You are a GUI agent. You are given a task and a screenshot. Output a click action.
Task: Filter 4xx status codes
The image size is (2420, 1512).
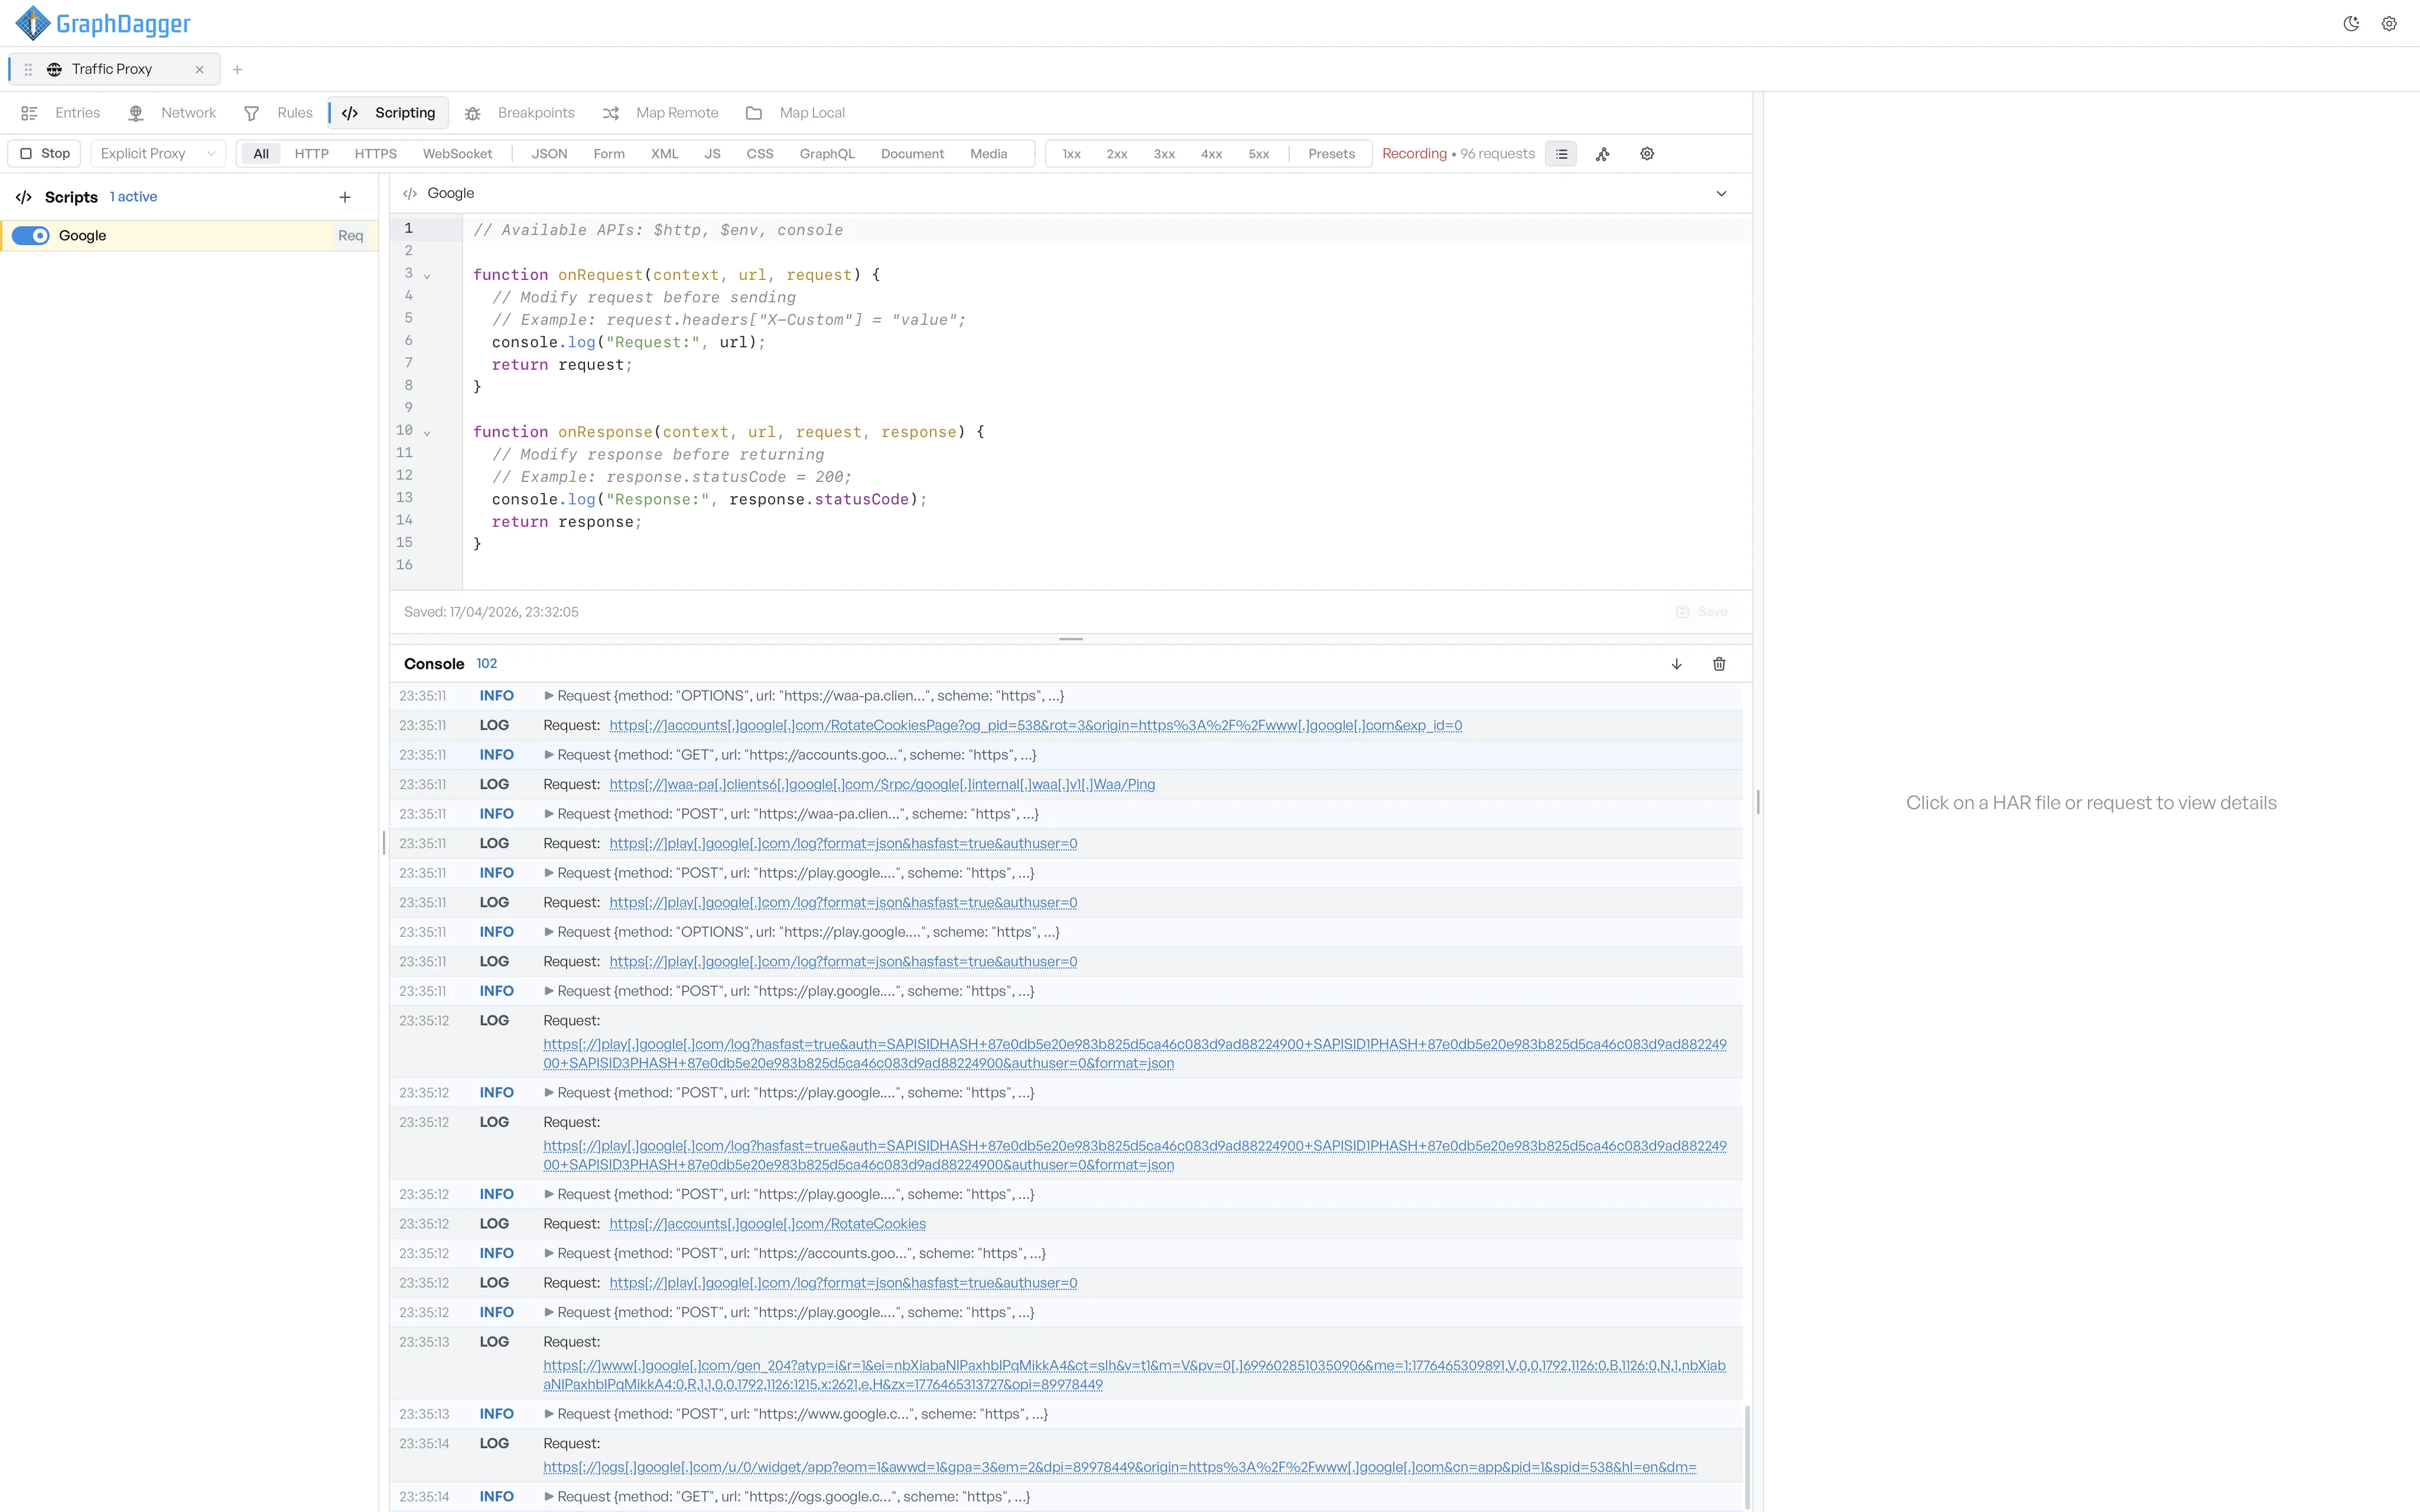(1212, 154)
